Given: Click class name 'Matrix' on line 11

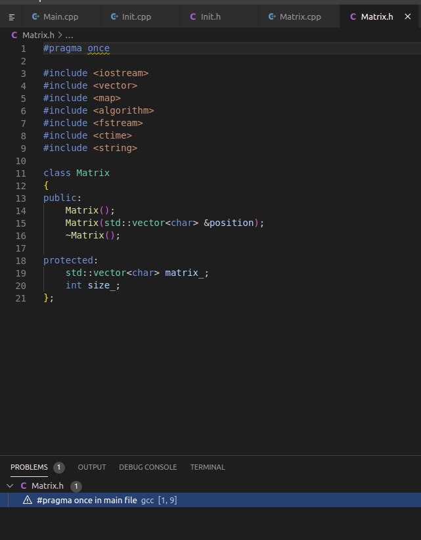Looking at the screenshot, I should [x=93, y=173].
